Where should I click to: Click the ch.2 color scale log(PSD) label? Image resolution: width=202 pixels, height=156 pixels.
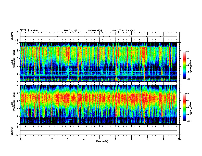[191, 109]
